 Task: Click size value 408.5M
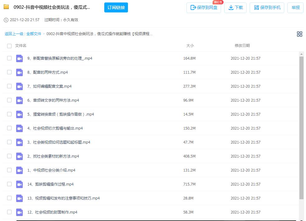pos(189,156)
